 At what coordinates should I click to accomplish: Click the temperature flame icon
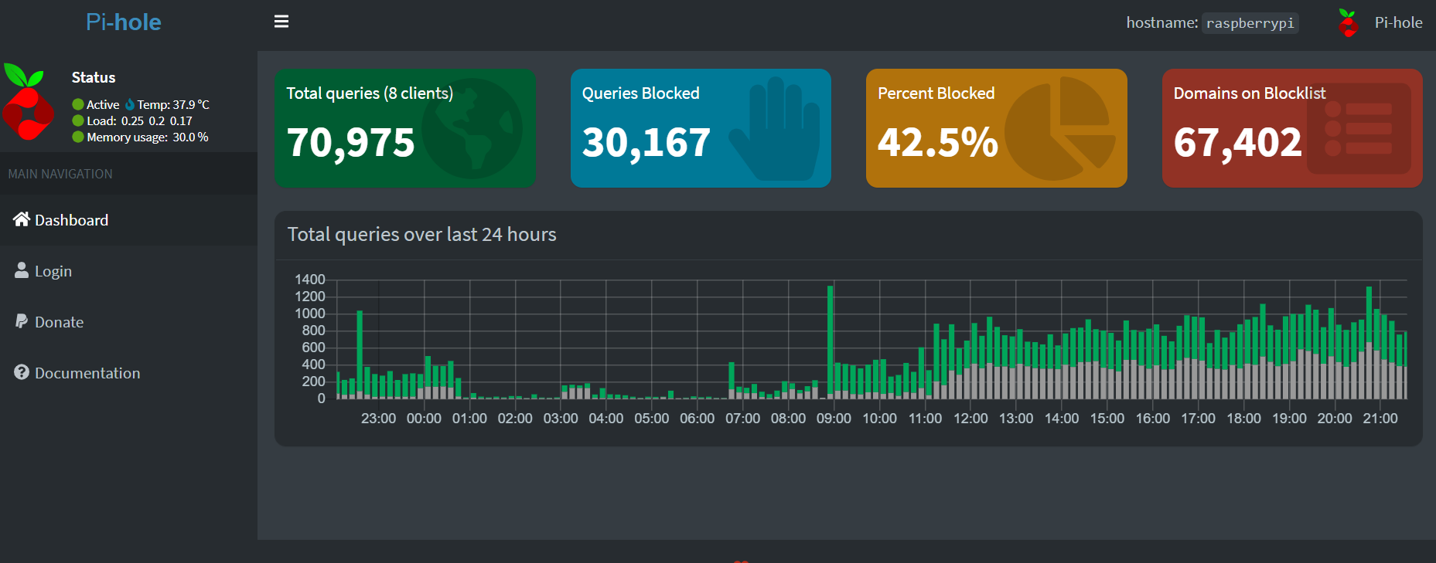130,104
